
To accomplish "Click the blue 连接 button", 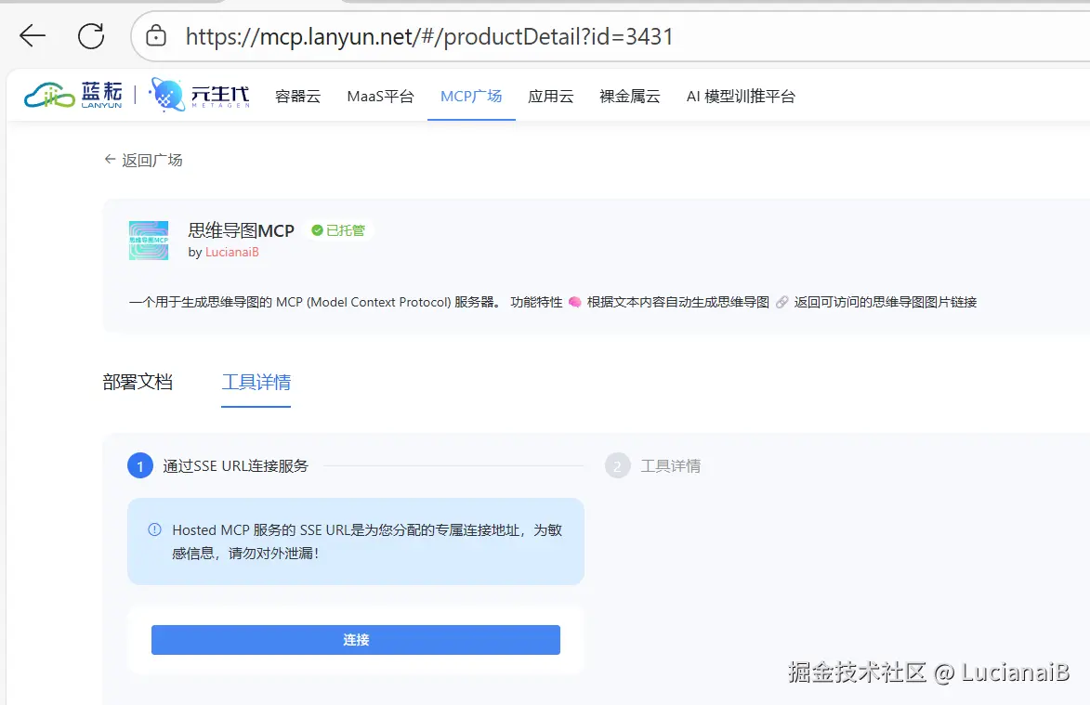I will point(356,640).
